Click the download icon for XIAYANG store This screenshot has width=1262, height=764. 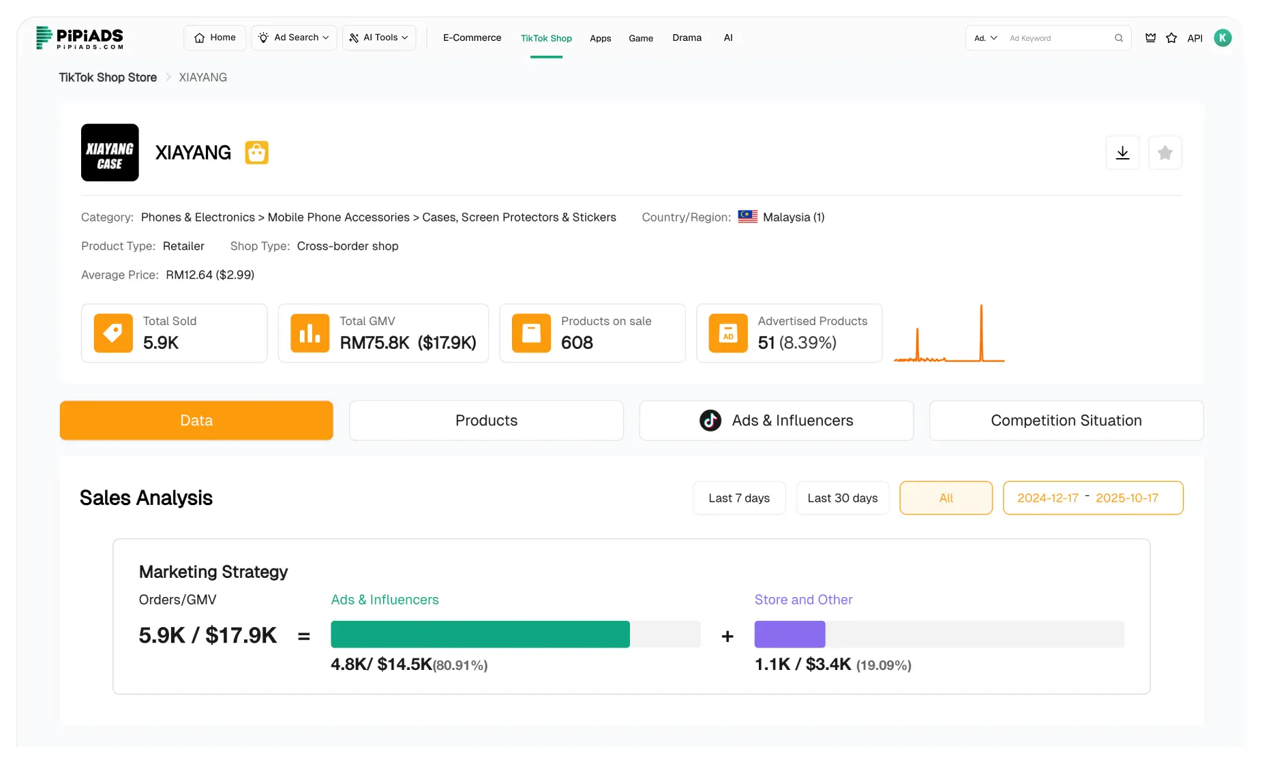(1122, 153)
